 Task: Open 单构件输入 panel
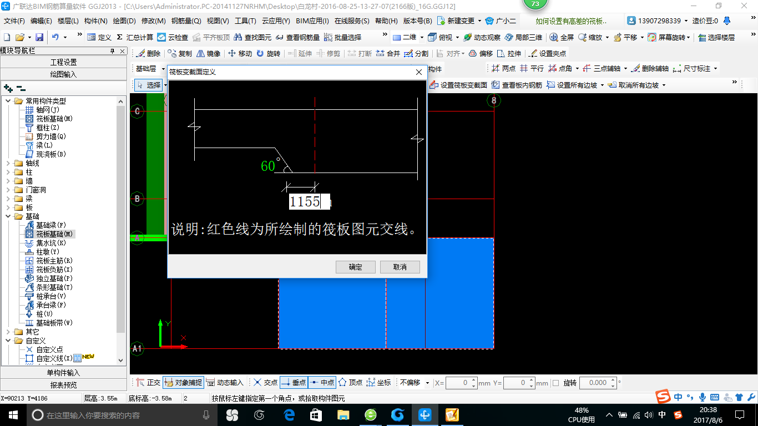pyautogui.click(x=64, y=373)
